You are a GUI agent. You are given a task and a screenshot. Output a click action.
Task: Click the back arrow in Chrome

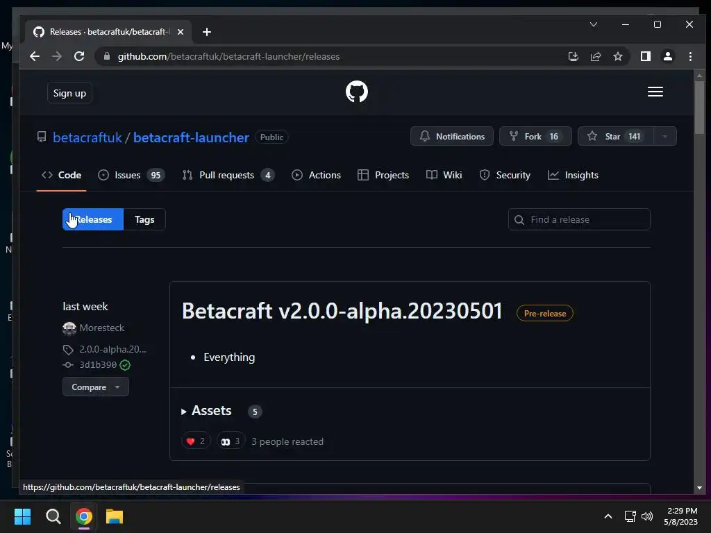coord(35,56)
